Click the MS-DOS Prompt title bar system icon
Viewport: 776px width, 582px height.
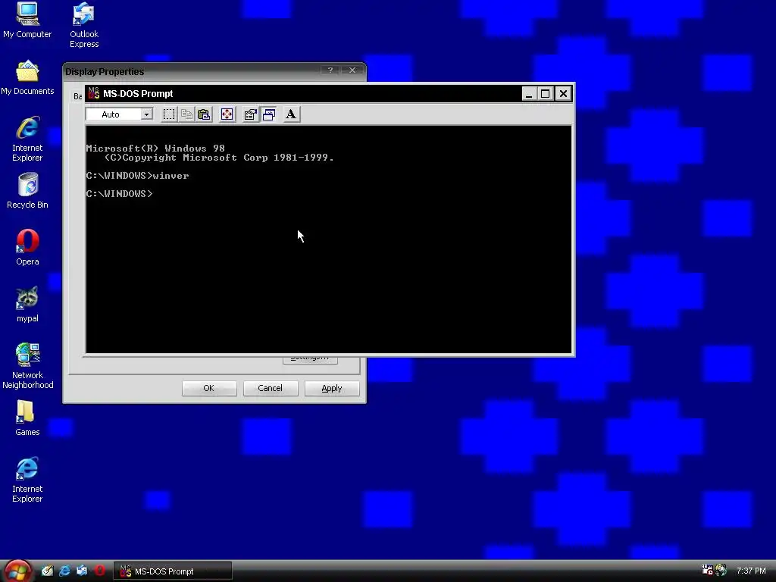(x=94, y=93)
